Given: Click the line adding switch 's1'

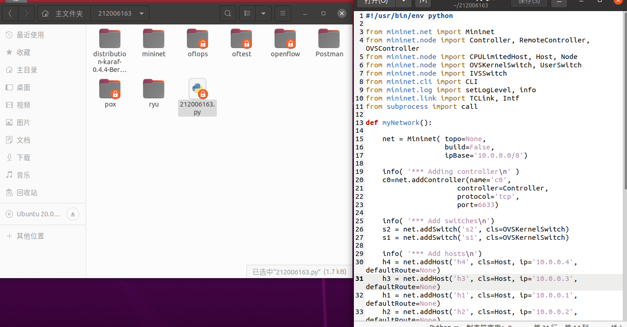Looking at the screenshot, I should coord(476,238).
